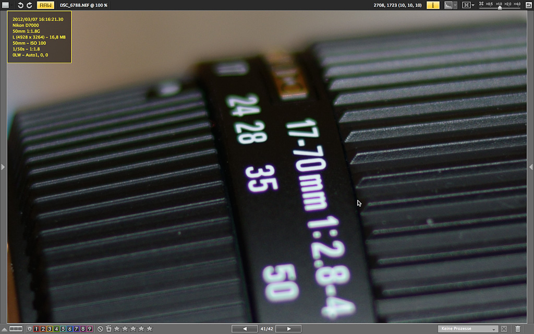Apply label 8
Image resolution: width=534 pixels, height=334 pixels.
(83, 329)
